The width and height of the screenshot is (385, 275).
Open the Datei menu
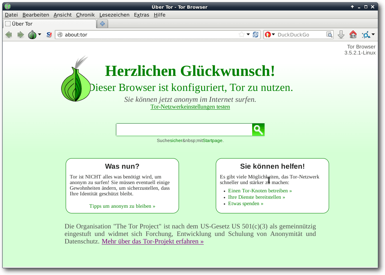pos(11,15)
